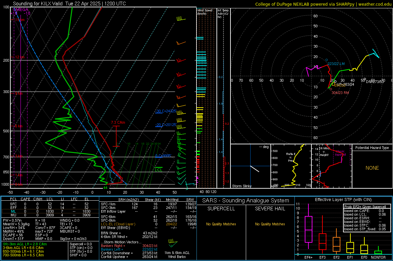The width and height of the screenshot is (393, 261).
Task: Click the NONE hazard type text
Action: tap(372, 168)
